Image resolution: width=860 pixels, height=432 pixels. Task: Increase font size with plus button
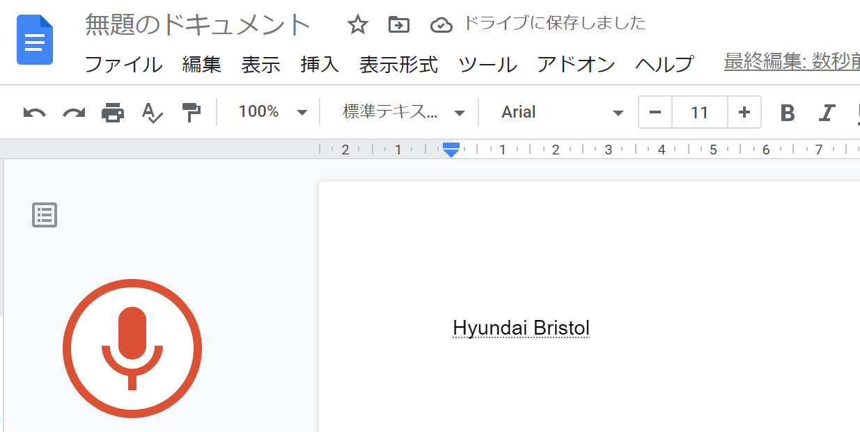pyautogui.click(x=744, y=112)
